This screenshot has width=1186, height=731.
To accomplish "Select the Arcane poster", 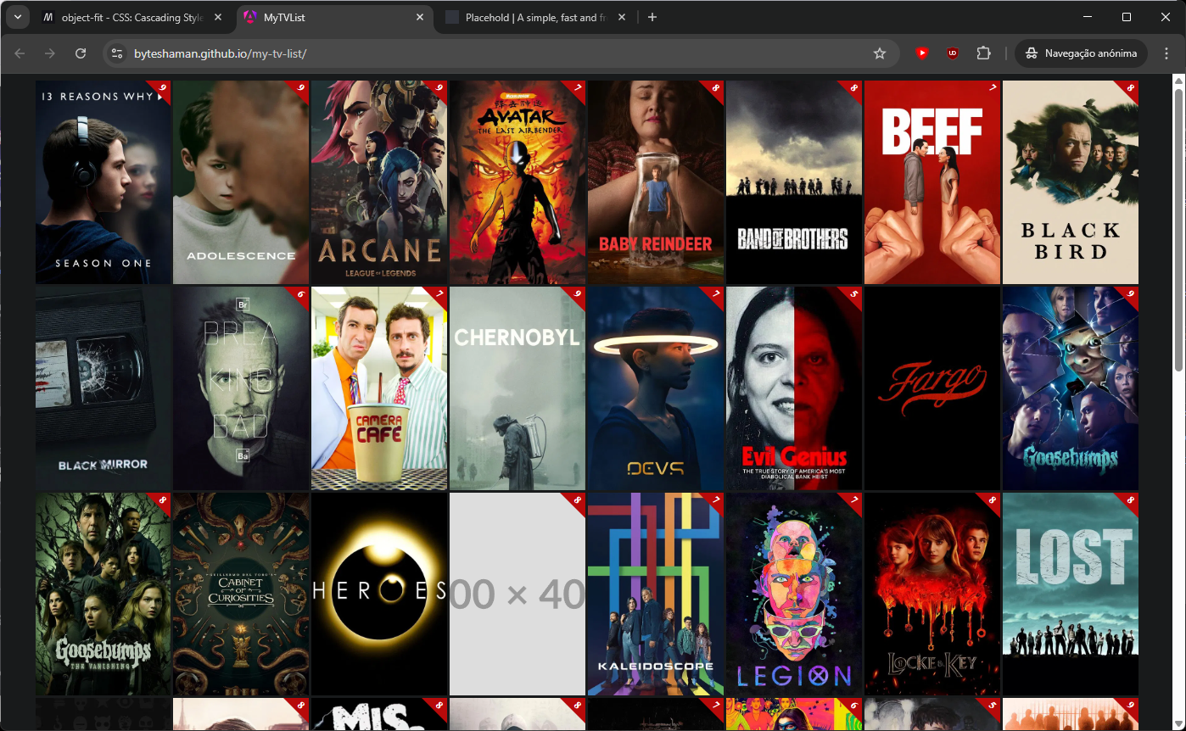I will coord(379,182).
